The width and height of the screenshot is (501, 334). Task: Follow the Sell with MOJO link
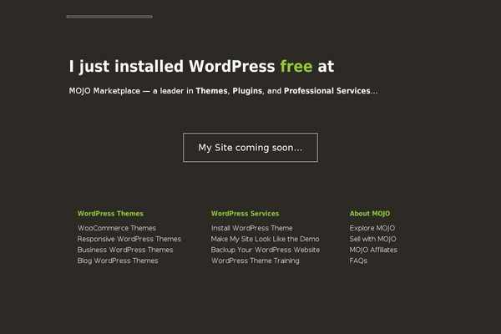tap(372, 239)
